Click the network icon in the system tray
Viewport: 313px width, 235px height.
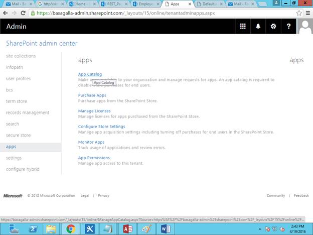(x=275, y=229)
